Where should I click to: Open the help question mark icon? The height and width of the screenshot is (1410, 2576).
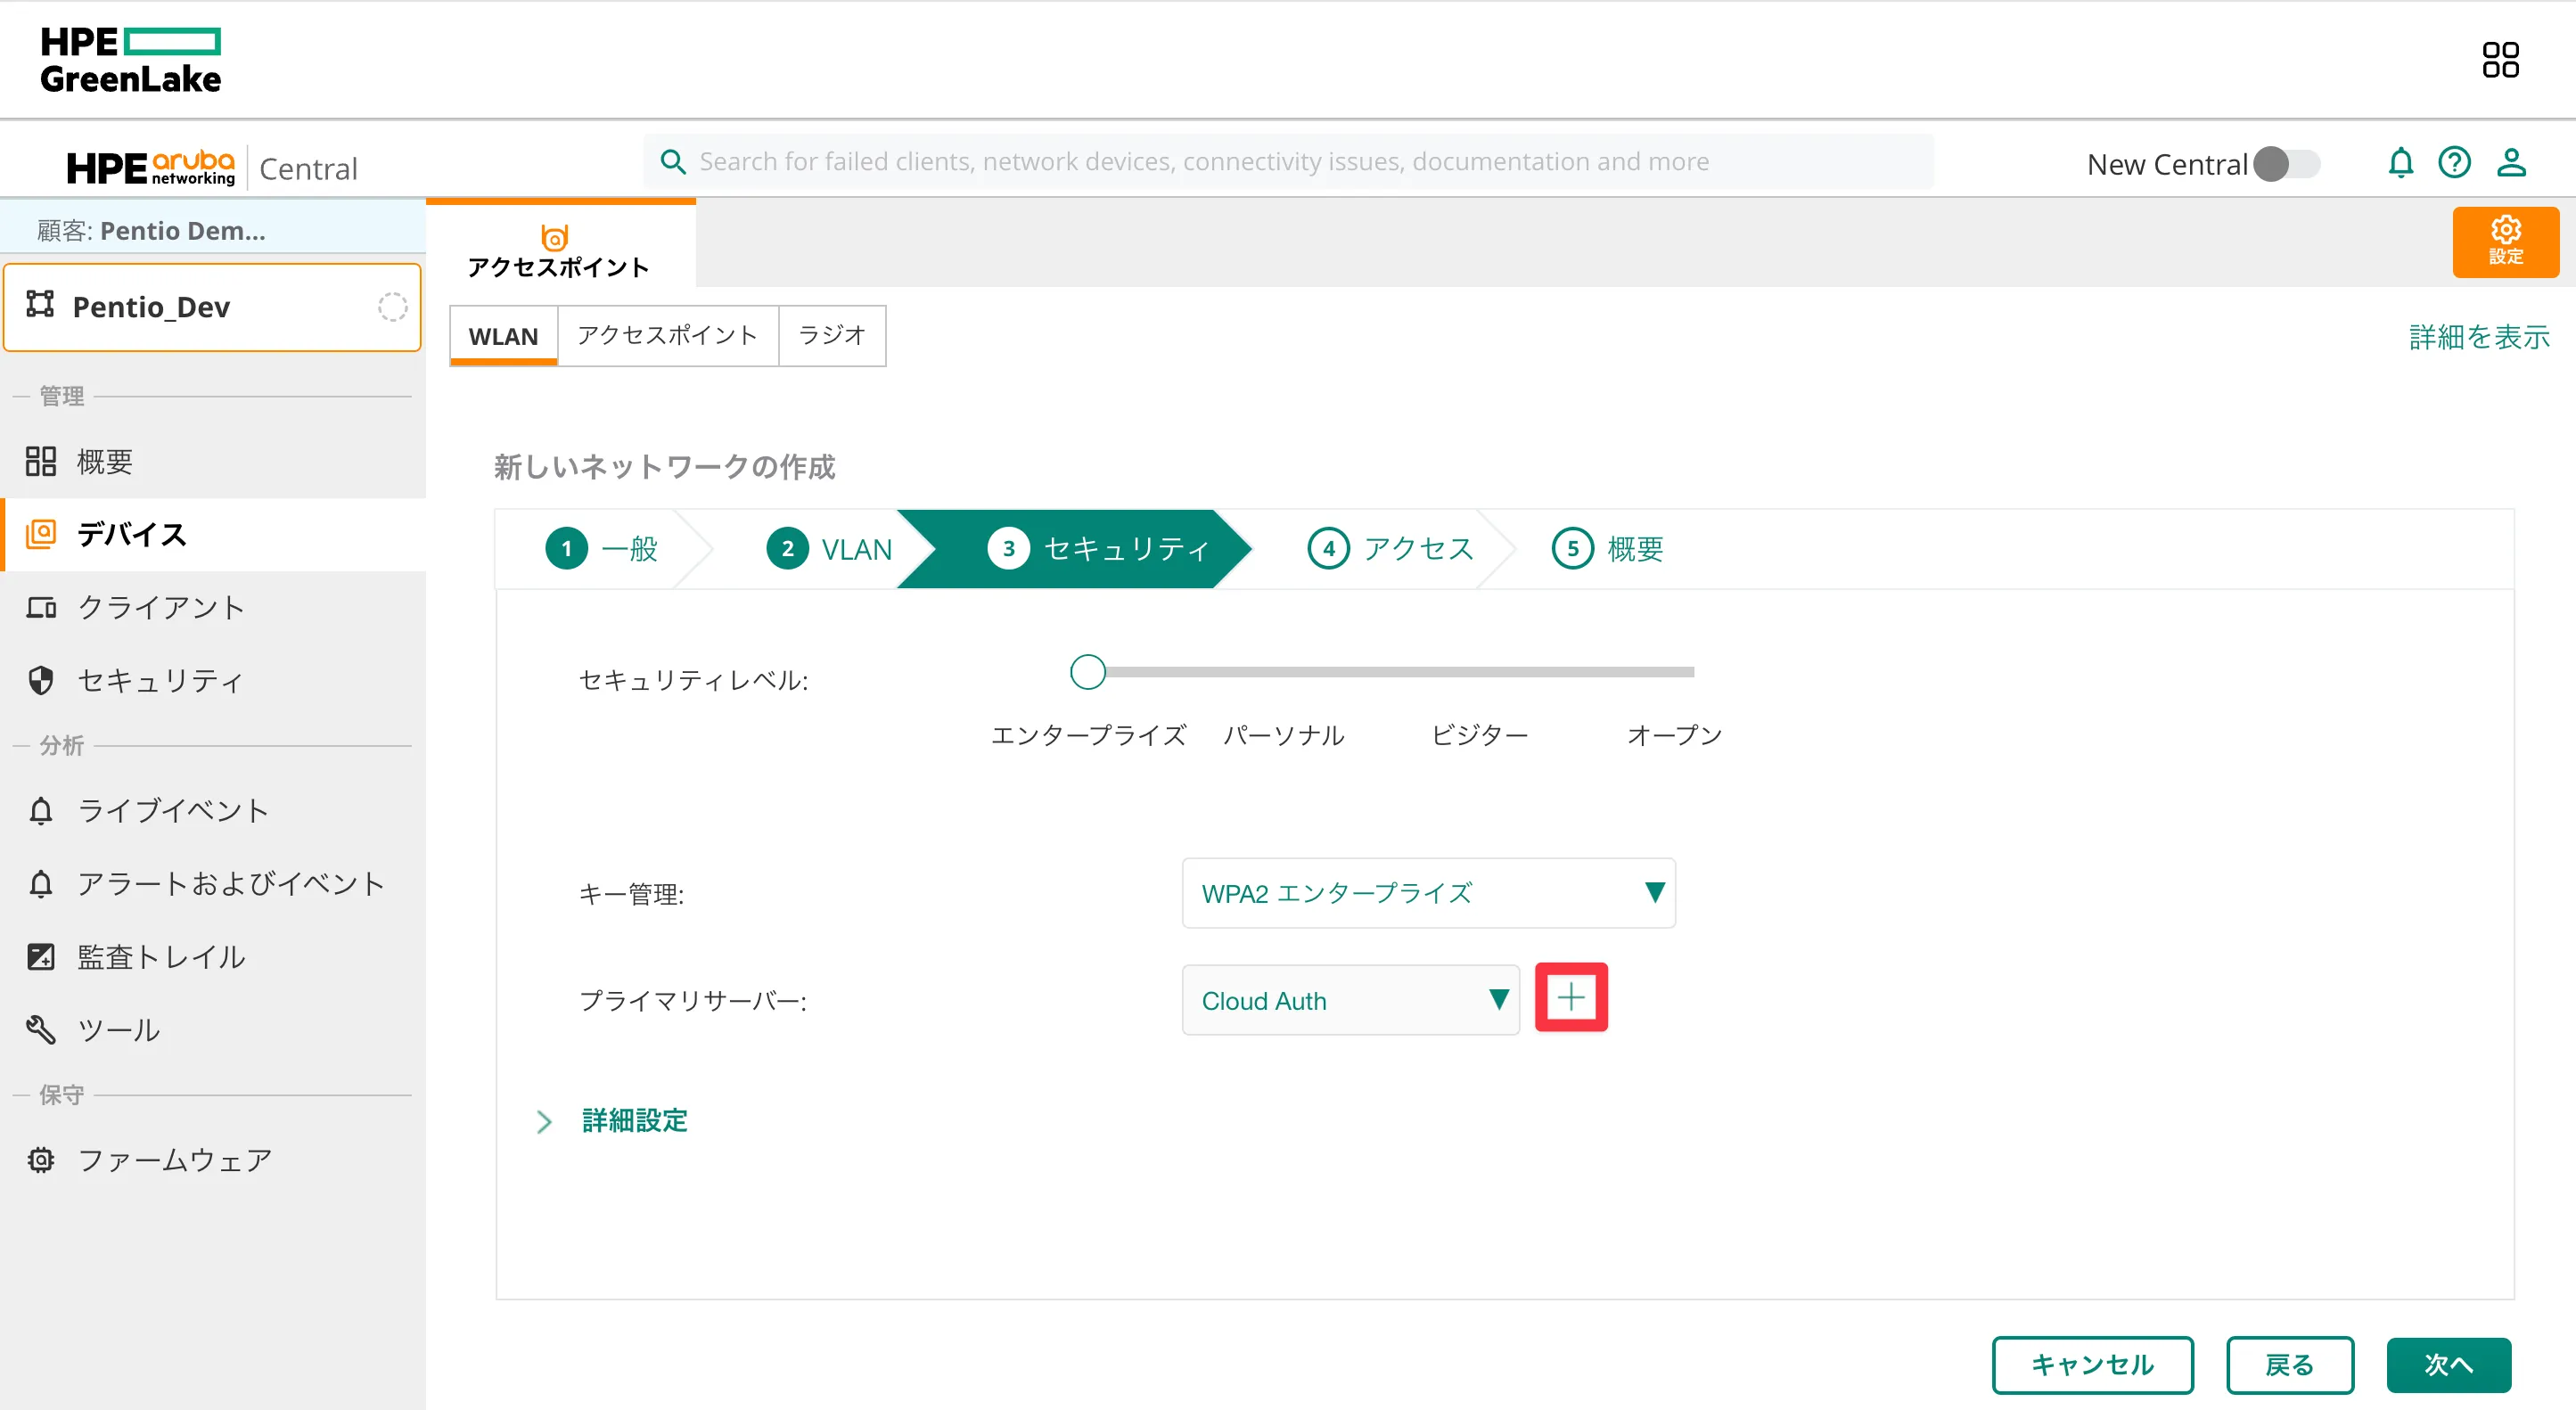2456,163
